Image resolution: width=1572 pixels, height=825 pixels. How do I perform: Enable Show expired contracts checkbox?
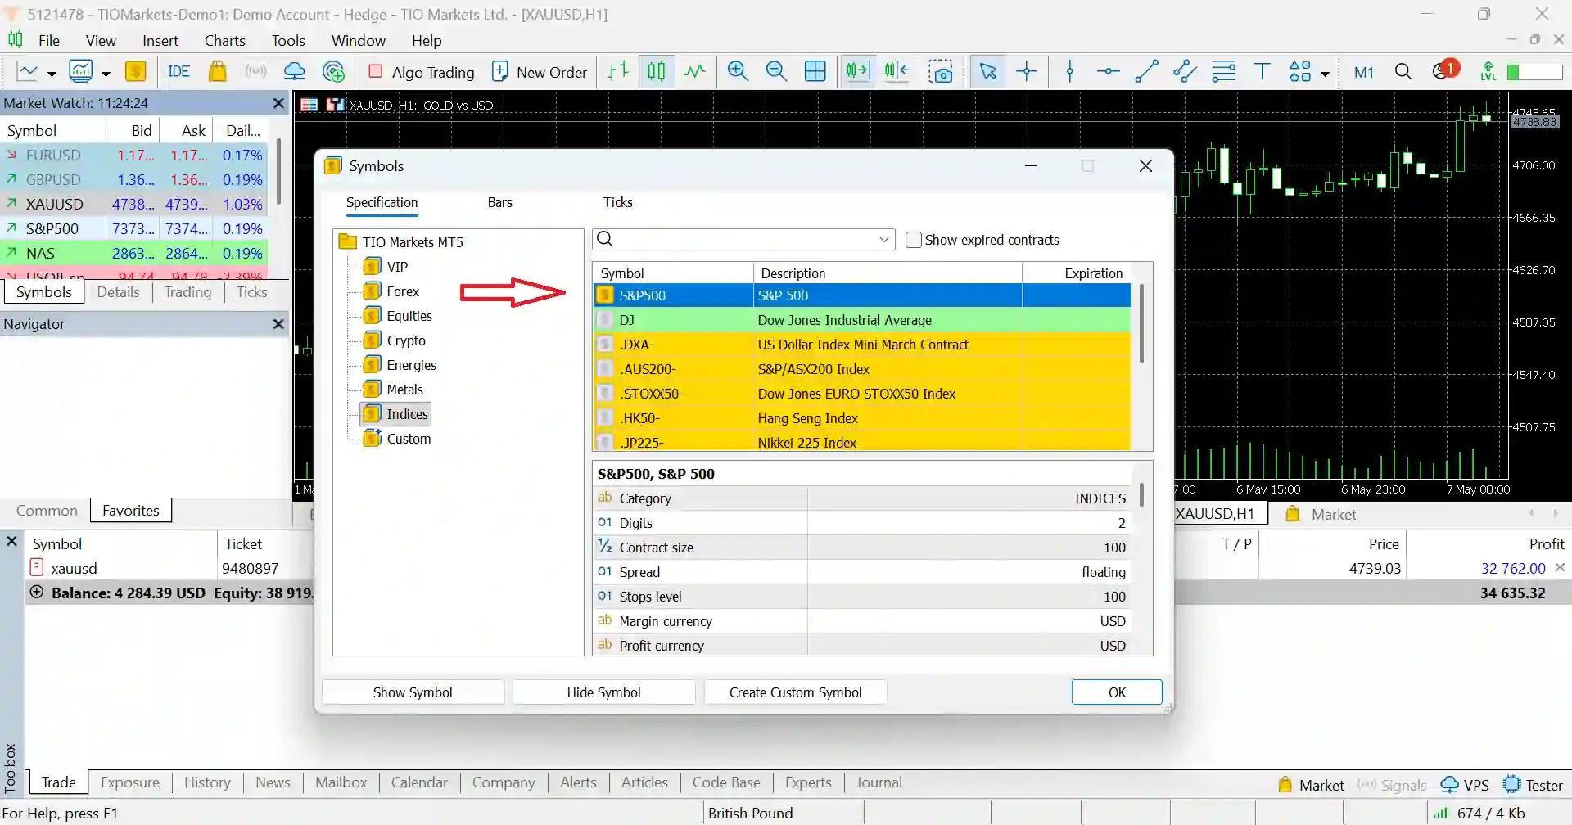914,240
